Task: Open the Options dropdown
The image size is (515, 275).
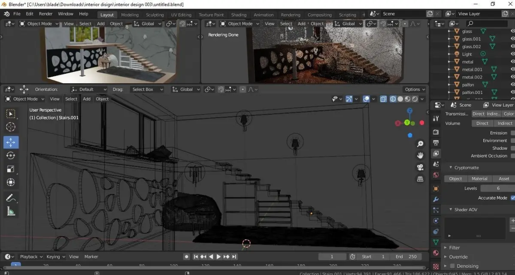Action: pyautogui.click(x=415, y=89)
